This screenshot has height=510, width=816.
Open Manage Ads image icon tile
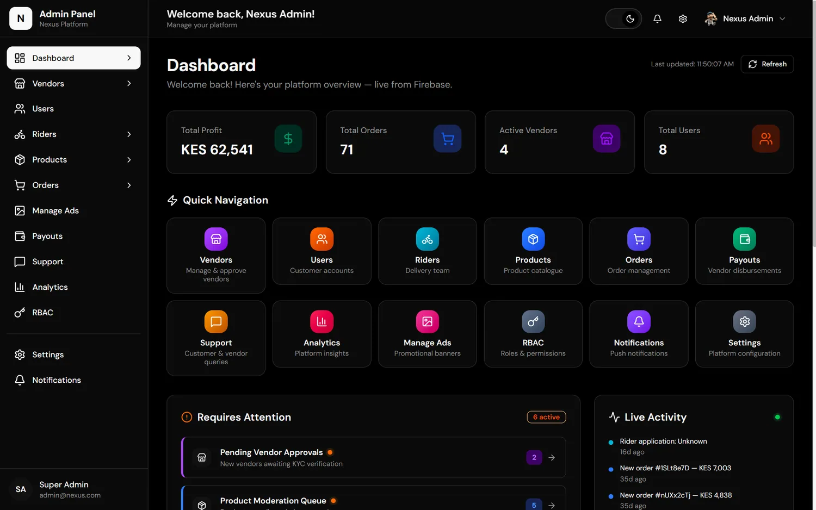coord(428,322)
